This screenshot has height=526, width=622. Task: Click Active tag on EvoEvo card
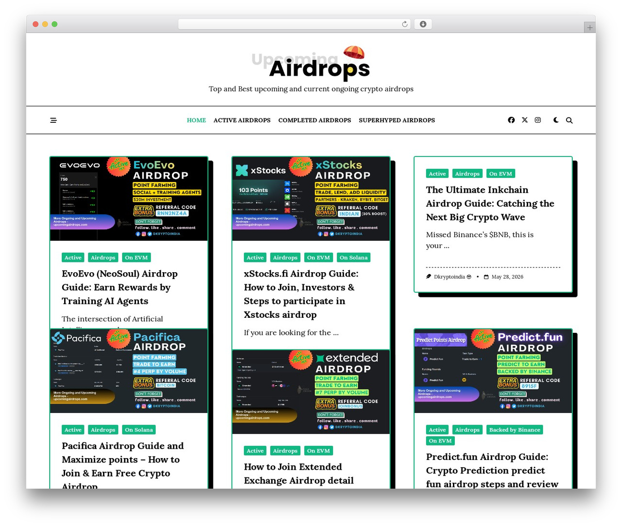pos(73,258)
